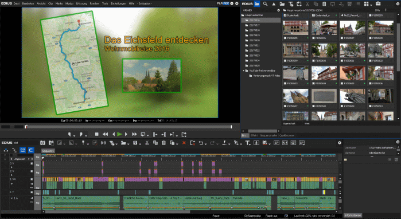
Task: Collapse the YouTube-frei verwendbar folder
Action: [243, 71]
